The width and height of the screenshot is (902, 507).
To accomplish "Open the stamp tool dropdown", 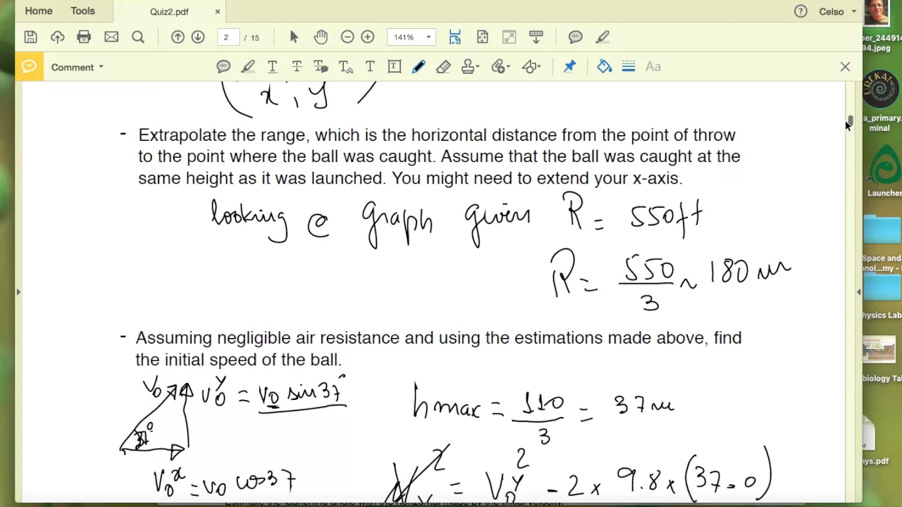I will (x=471, y=67).
